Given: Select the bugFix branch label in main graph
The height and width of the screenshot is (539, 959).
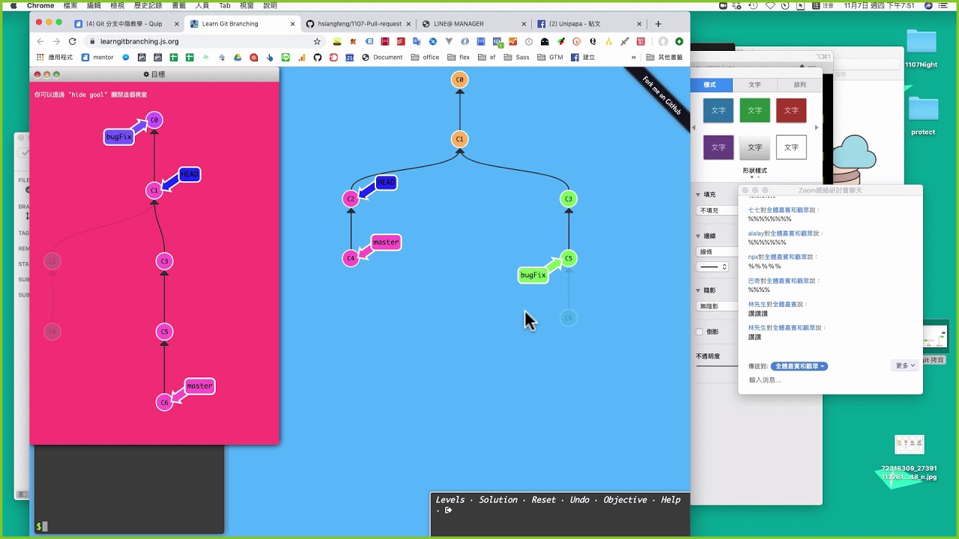Looking at the screenshot, I should [533, 275].
